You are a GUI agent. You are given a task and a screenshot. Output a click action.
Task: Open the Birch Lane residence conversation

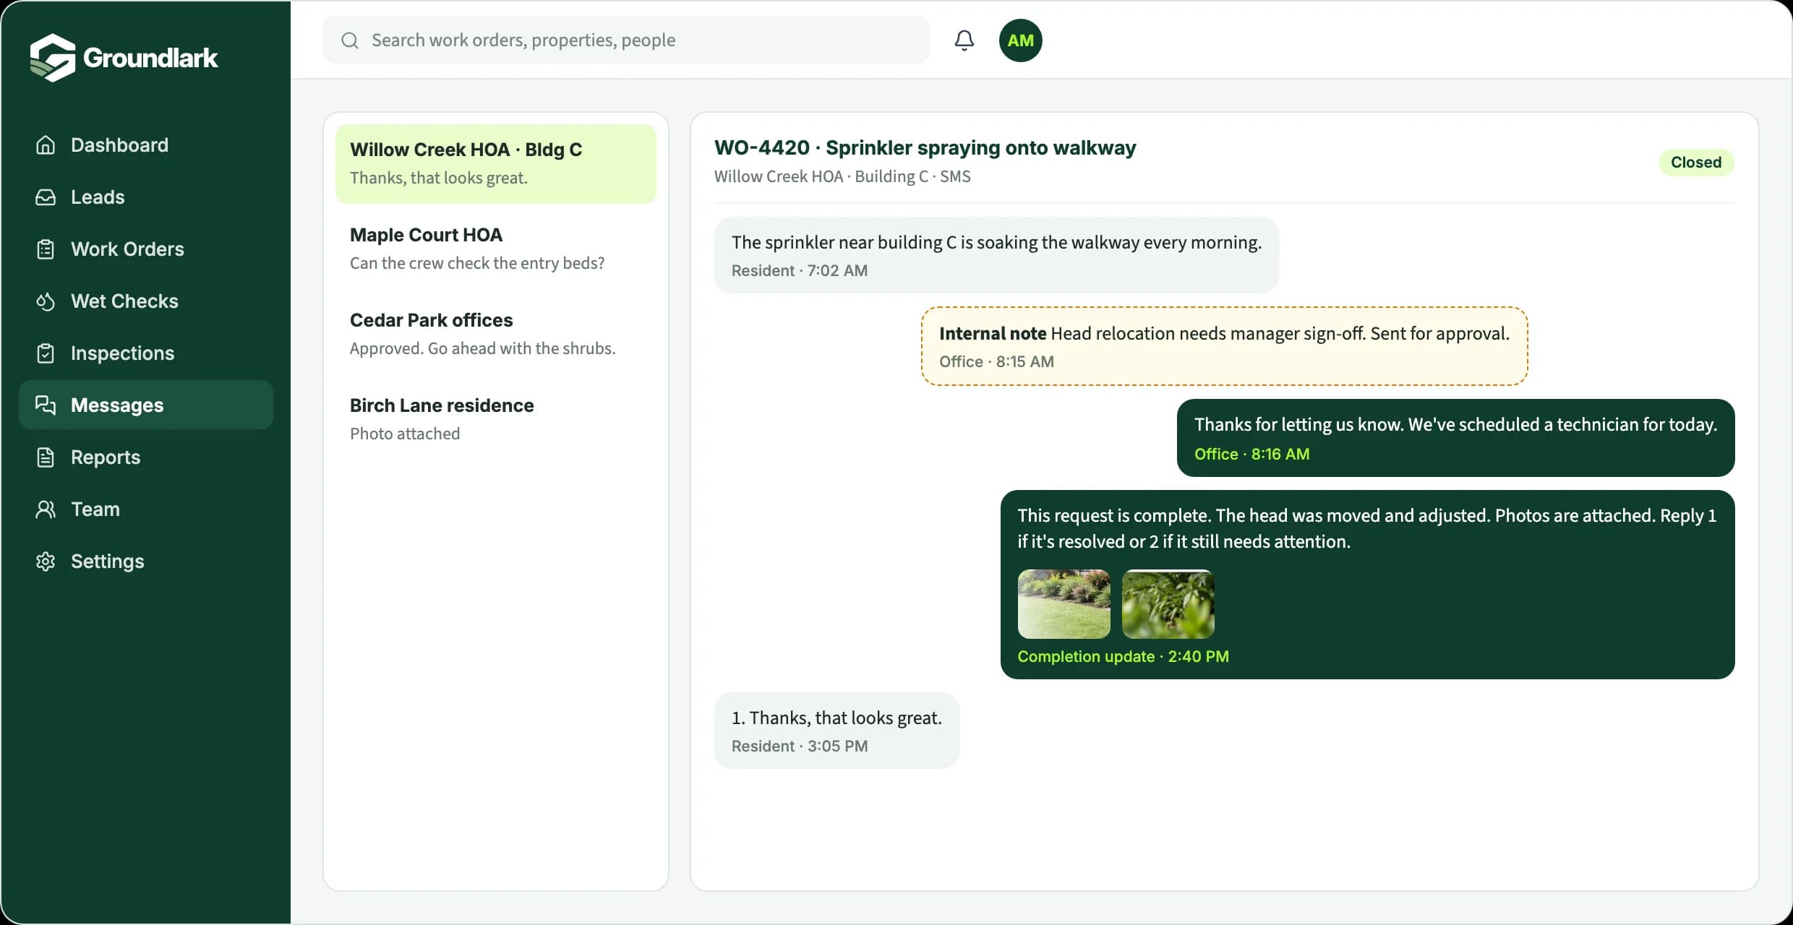point(496,419)
